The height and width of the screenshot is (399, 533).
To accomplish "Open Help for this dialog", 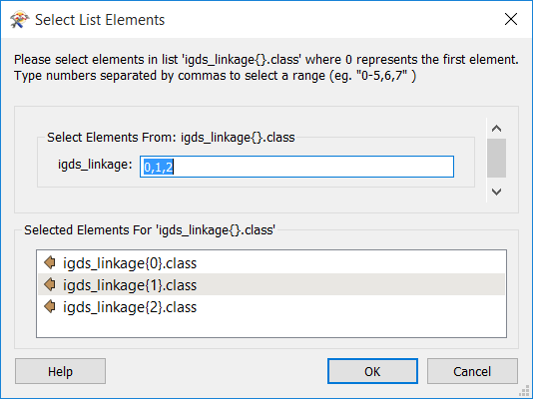I will 60,371.
